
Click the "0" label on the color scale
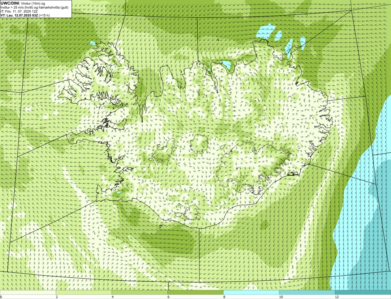point(1,297)
